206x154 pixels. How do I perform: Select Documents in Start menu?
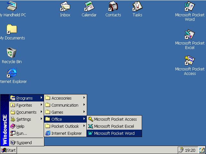coord(26,112)
